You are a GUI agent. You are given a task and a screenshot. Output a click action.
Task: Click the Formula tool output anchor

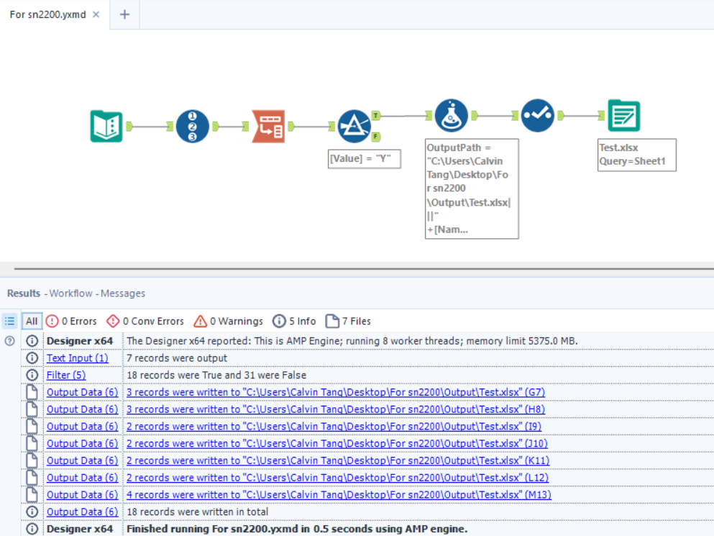tap(475, 116)
